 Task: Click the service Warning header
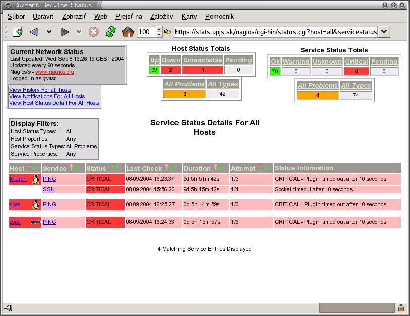coord(296,62)
